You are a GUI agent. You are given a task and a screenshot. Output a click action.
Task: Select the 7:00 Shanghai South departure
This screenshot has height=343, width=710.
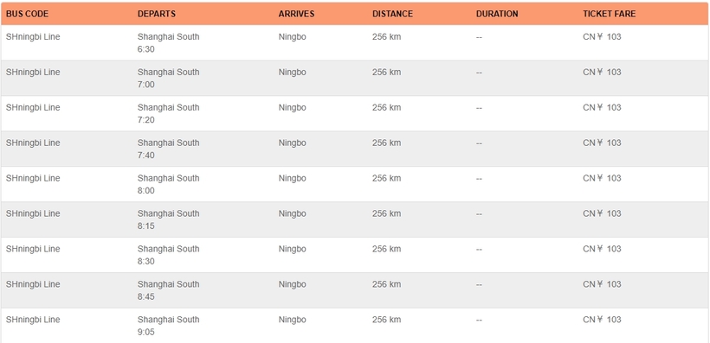(x=169, y=78)
